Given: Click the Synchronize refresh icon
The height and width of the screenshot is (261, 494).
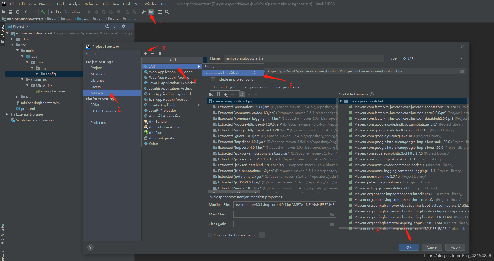Looking at the screenshot, I should pyautogui.click(x=18, y=12).
